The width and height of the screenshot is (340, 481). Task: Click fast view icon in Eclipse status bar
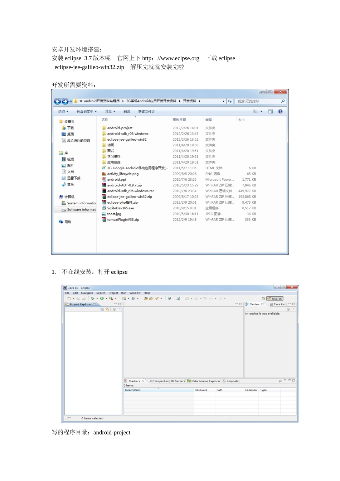pyautogui.click(x=69, y=418)
